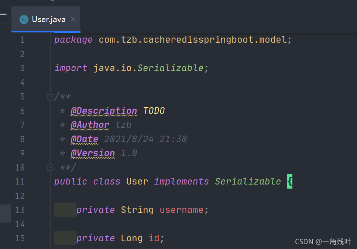Click the 'id' field name on line 15
357x249 pixels.
154,238
